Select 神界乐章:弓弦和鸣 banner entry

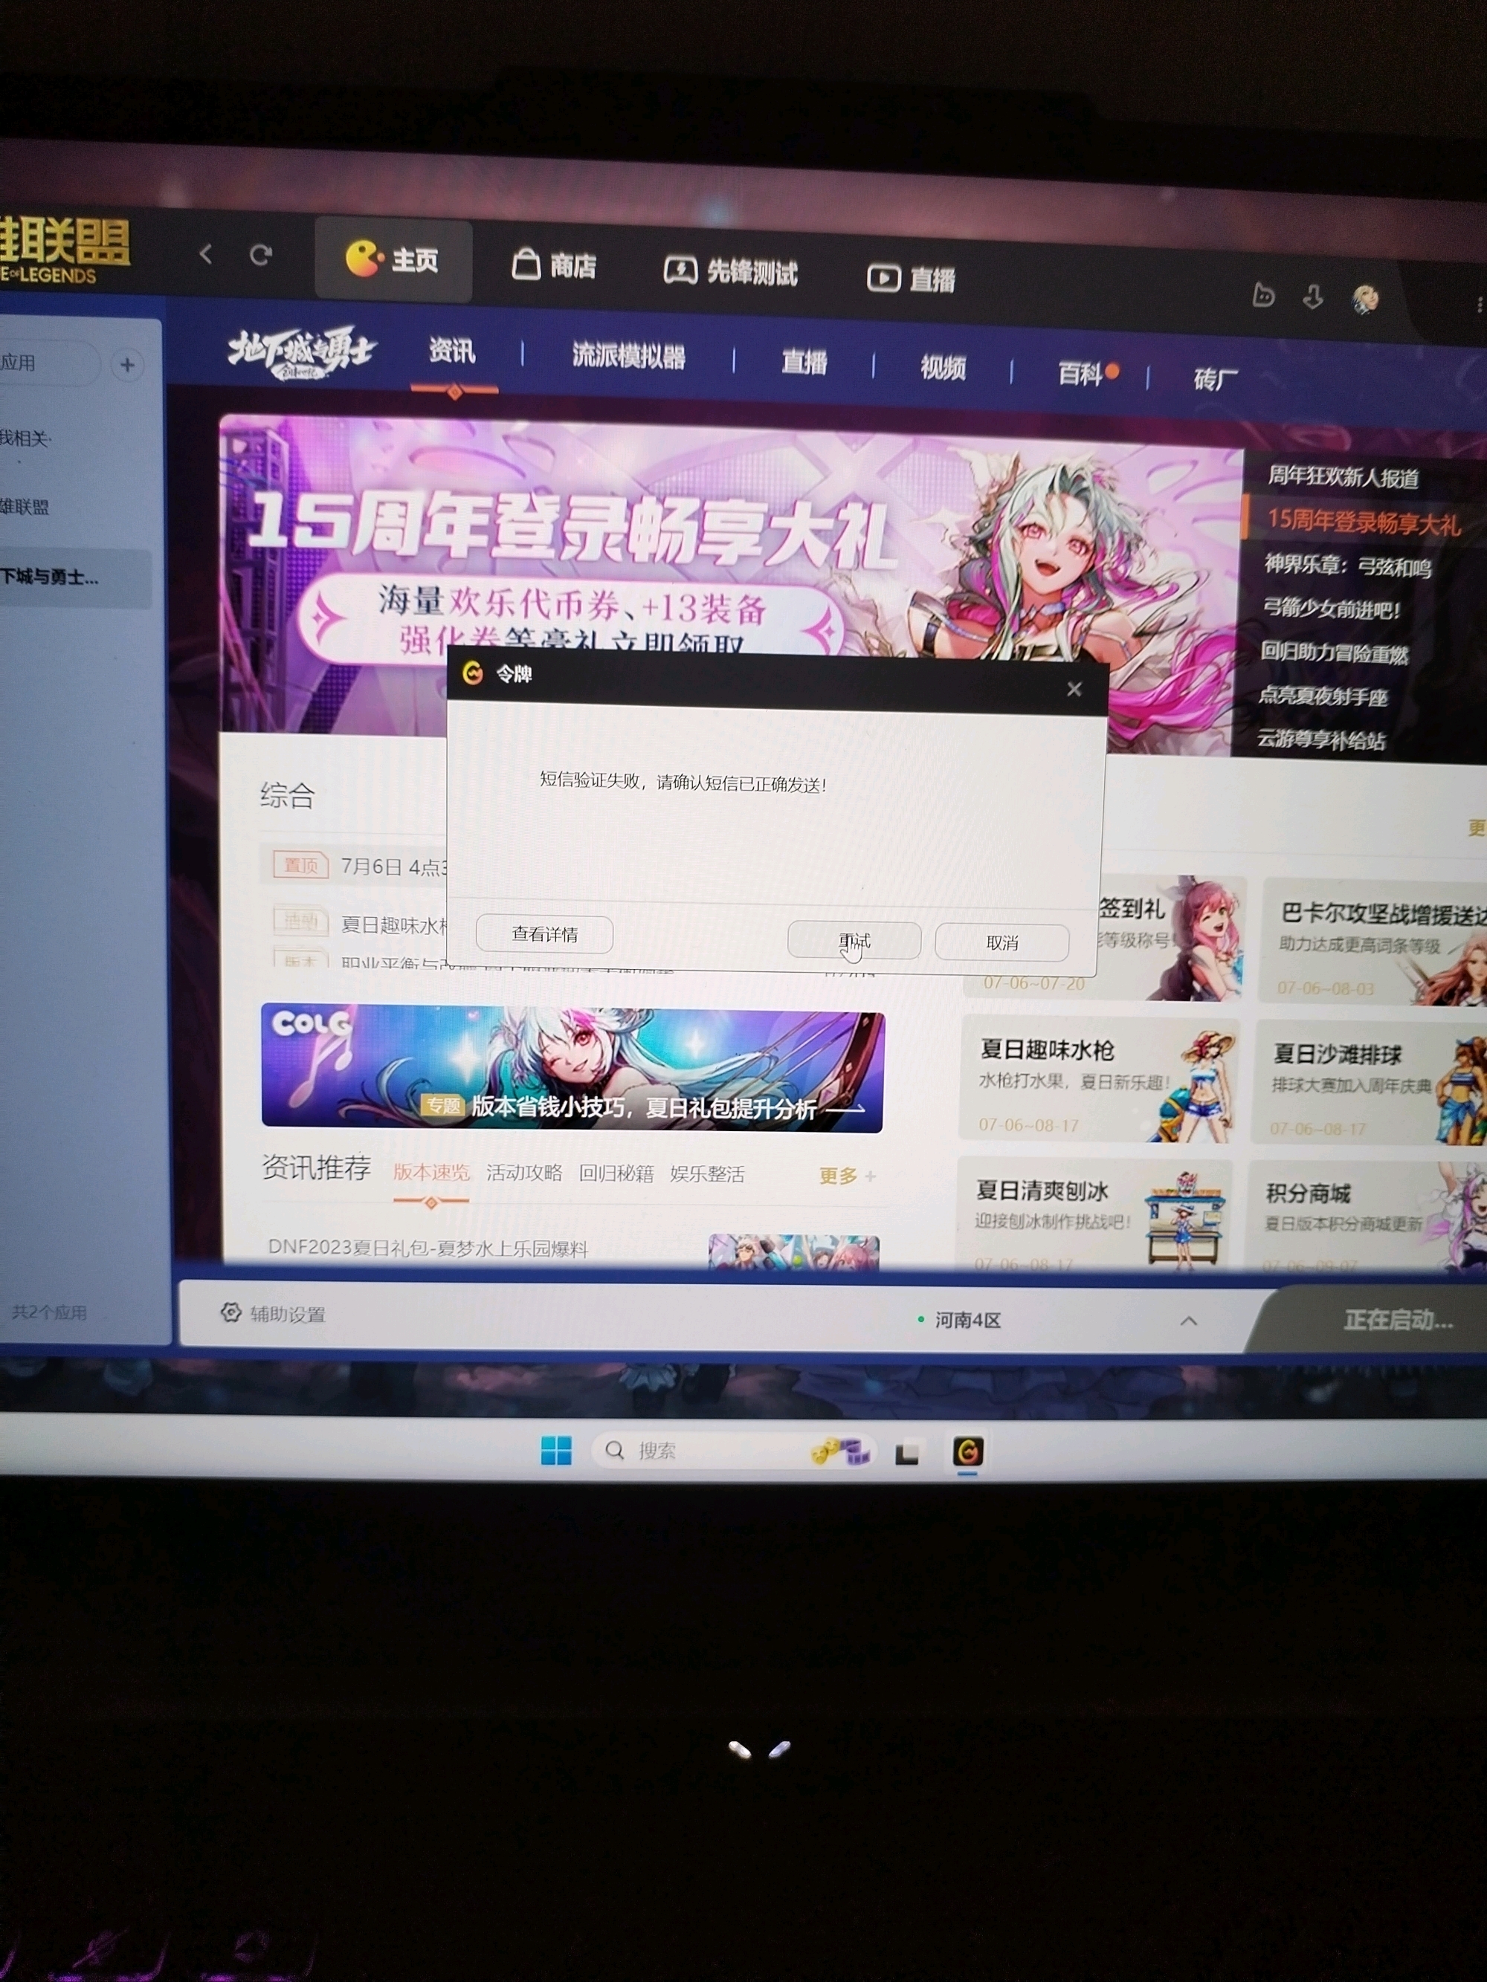pyautogui.click(x=1347, y=566)
